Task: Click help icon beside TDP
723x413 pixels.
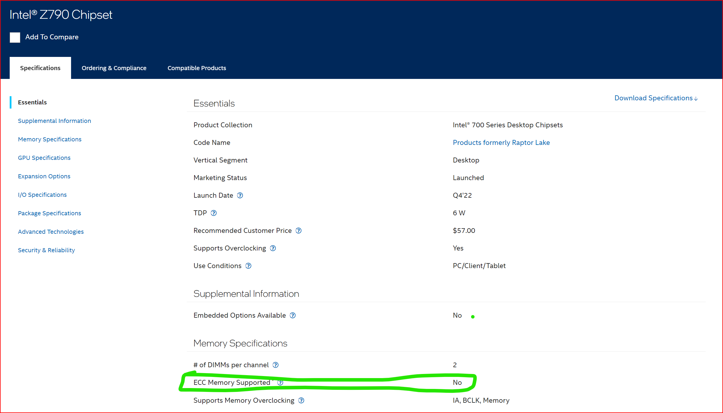Action: 214,213
